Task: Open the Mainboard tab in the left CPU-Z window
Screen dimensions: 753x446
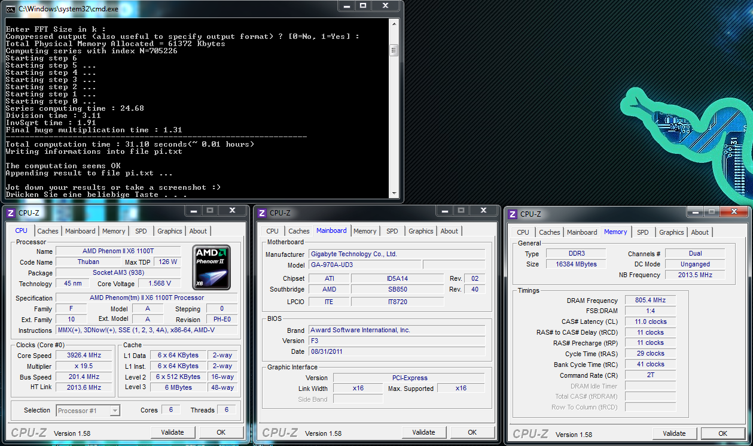Action: 80,231
